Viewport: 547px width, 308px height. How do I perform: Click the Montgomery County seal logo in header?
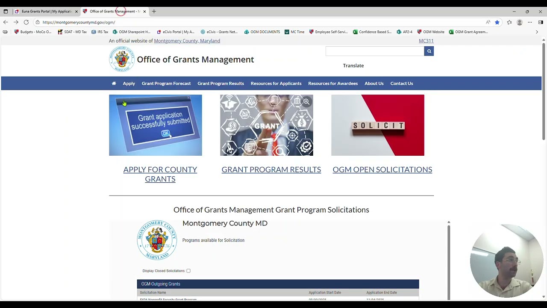[x=122, y=59]
